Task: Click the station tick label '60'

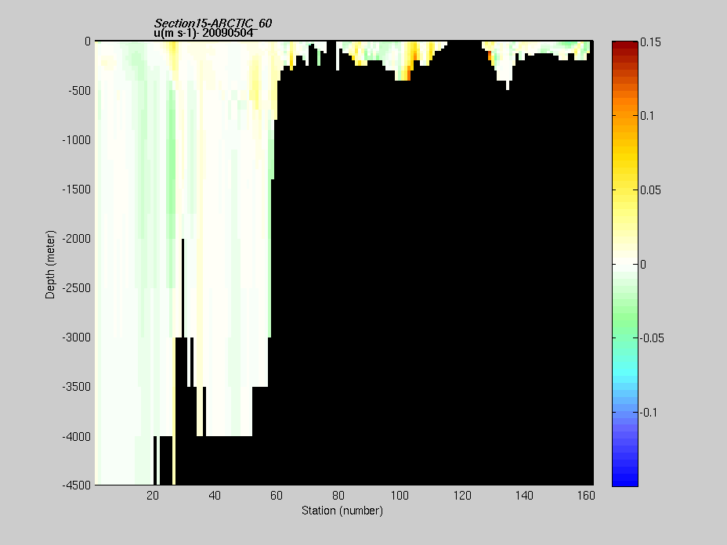Action: click(x=277, y=496)
